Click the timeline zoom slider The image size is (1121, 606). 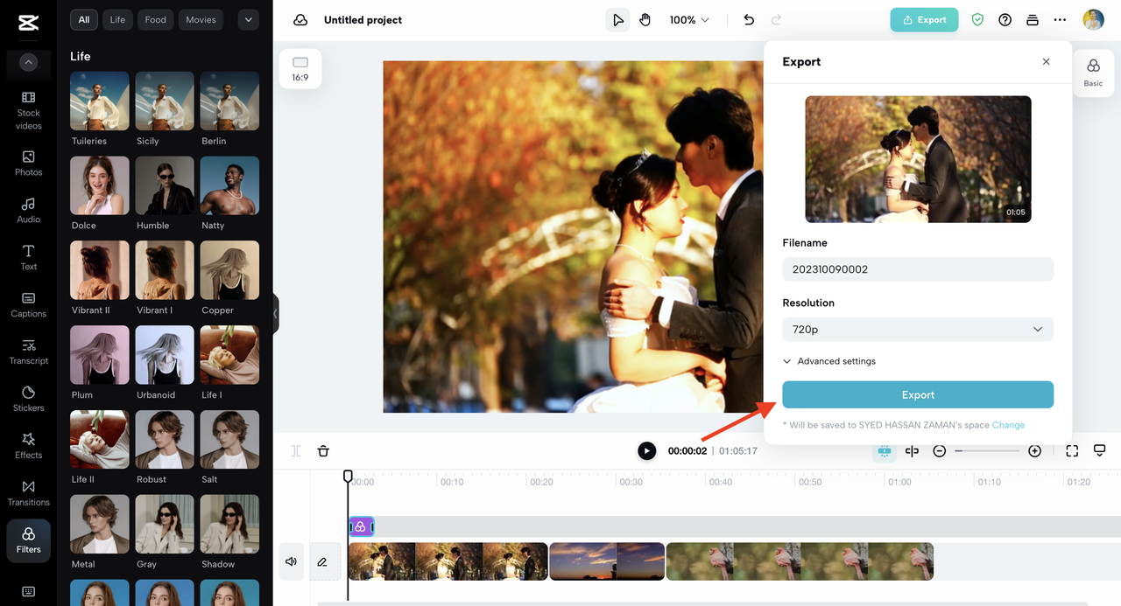coord(987,451)
